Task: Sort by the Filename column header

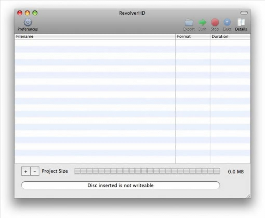Action: click(x=95, y=36)
